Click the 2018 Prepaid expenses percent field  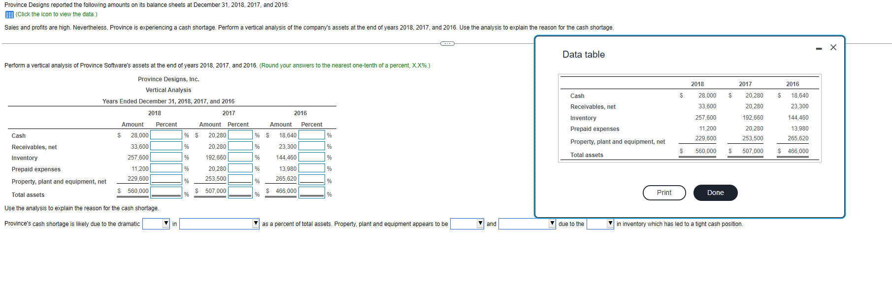pos(166,168)
